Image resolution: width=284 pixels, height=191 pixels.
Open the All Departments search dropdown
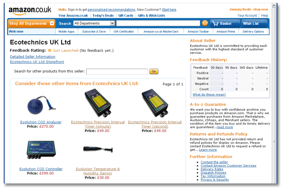tap(94, 23)
